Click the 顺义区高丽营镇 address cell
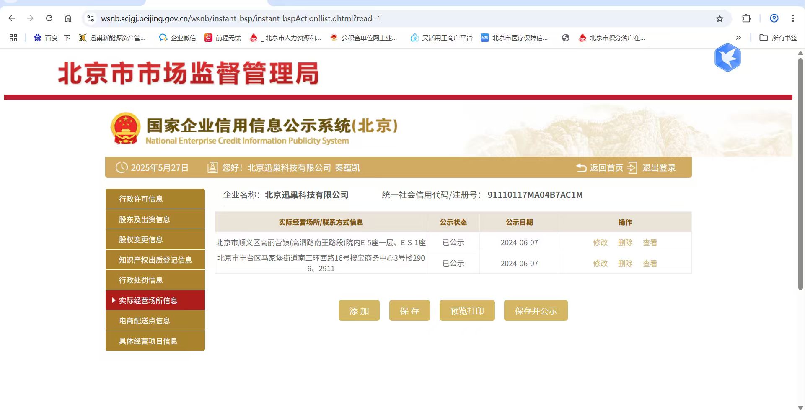The image size is (805, 410). click(x=321, y=243)
